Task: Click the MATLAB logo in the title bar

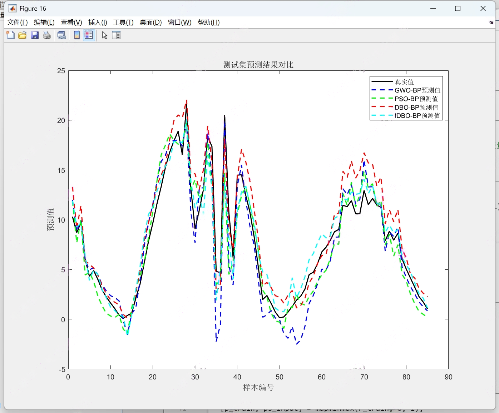Action: coord(13,8)
